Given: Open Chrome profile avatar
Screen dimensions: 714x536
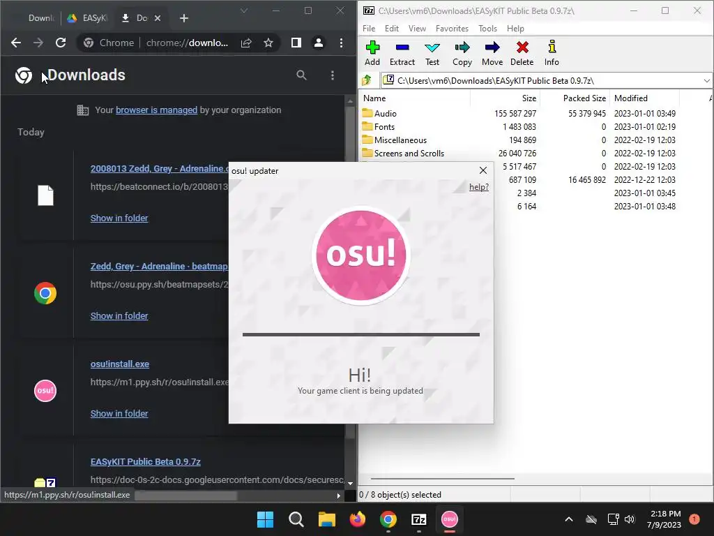Looking at the screenshot, I should pos(318,43).
